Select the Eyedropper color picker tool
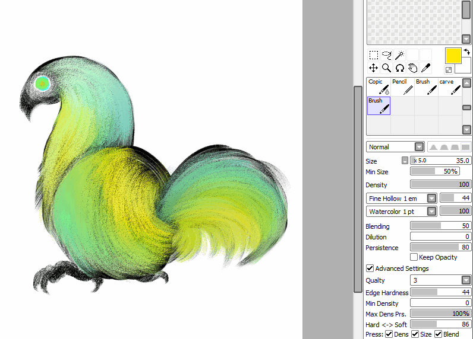Screen dimensions: 473x339 click(x=425, y=68)
